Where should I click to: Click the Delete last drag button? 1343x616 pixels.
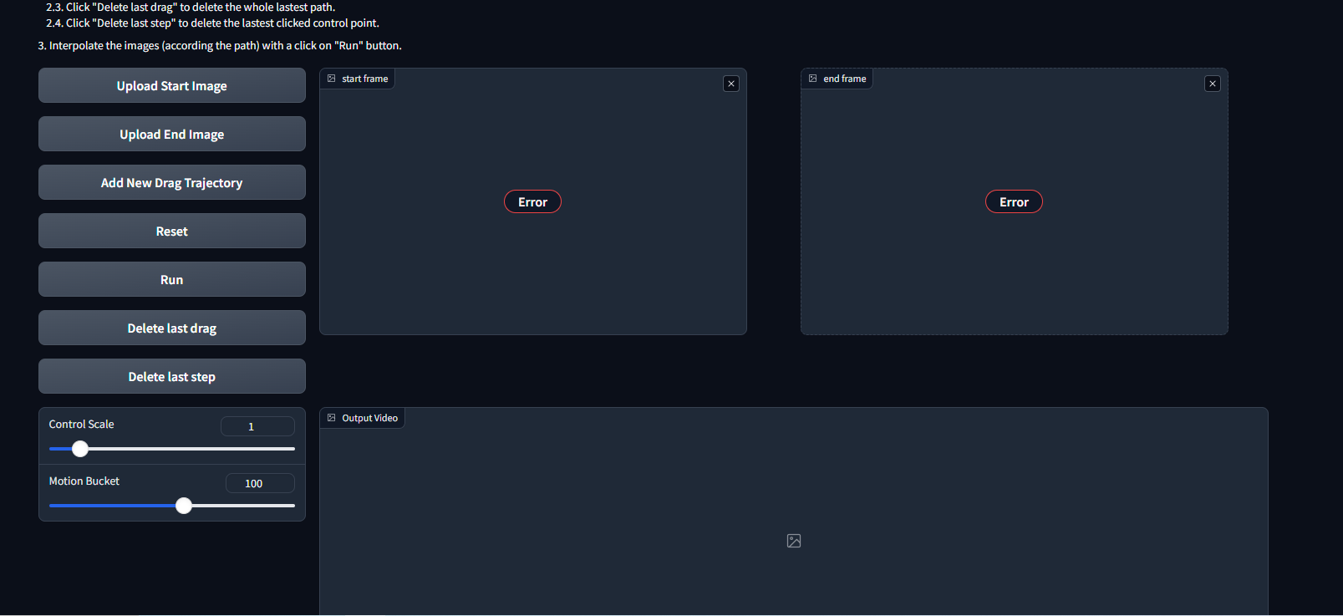point(172,328)
